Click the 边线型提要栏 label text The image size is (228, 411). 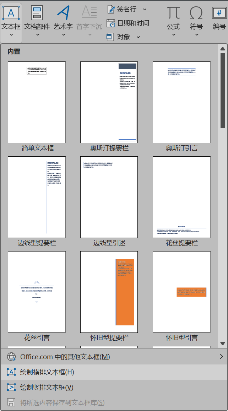37,243
